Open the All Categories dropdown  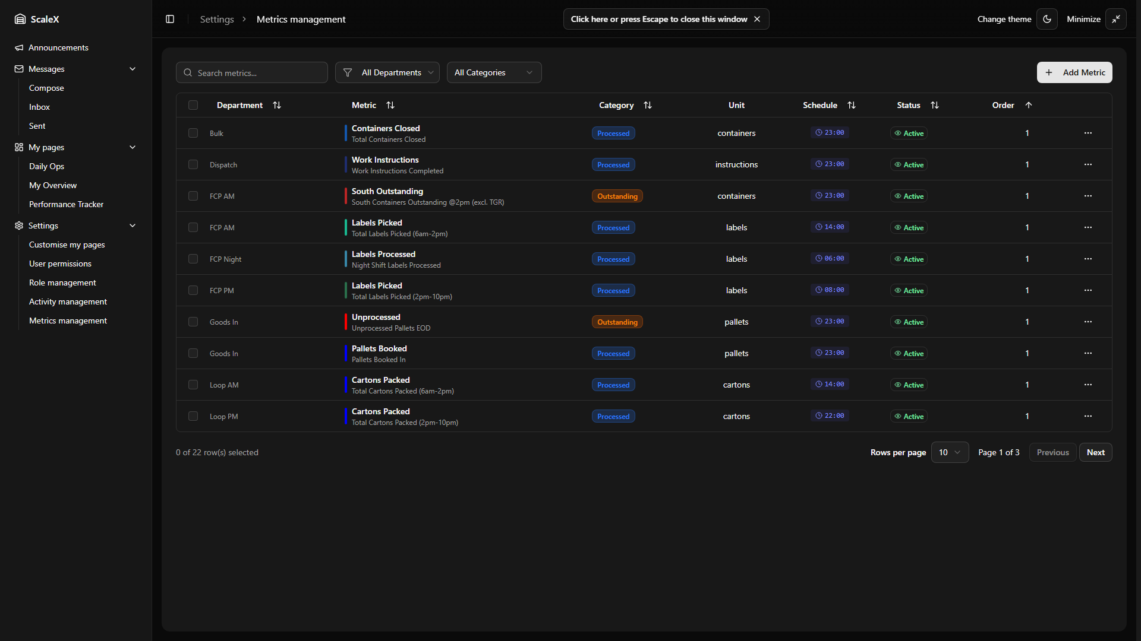tap(494, 72)
